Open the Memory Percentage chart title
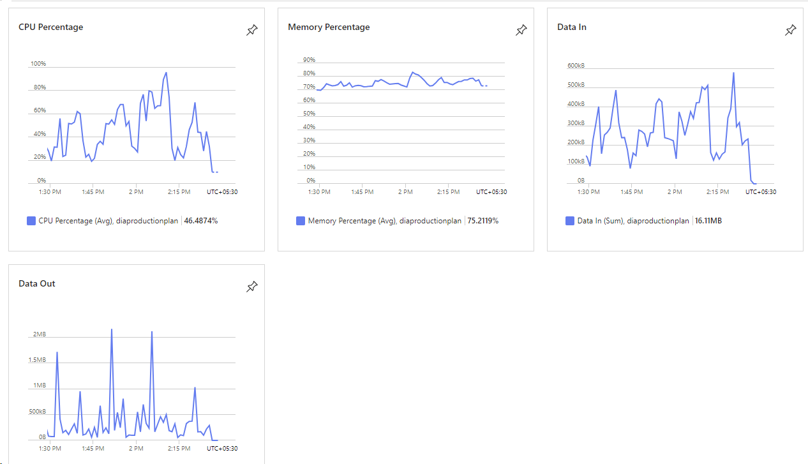Viewport: 808px width, 464px height. (329, 27)
